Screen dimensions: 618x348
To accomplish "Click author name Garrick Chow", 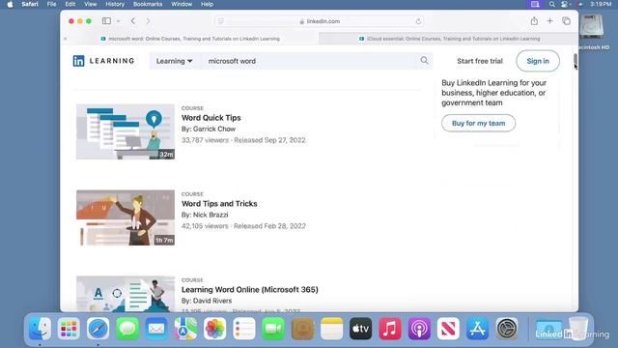I will tap(214, 129).
